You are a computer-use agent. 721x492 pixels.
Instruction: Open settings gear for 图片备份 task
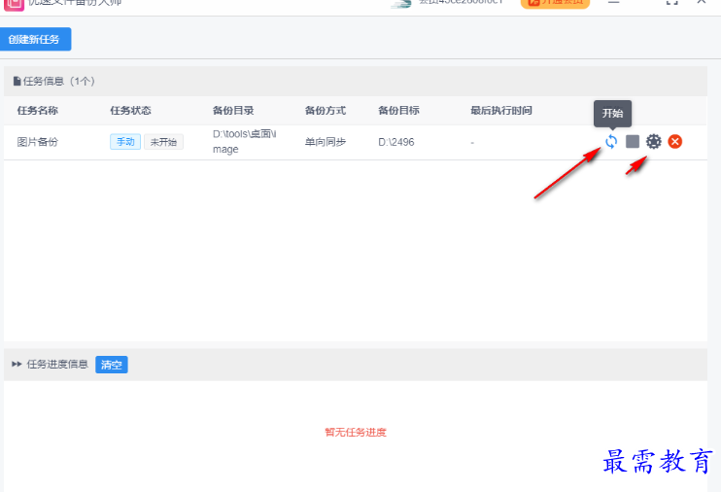pos(654,142)
